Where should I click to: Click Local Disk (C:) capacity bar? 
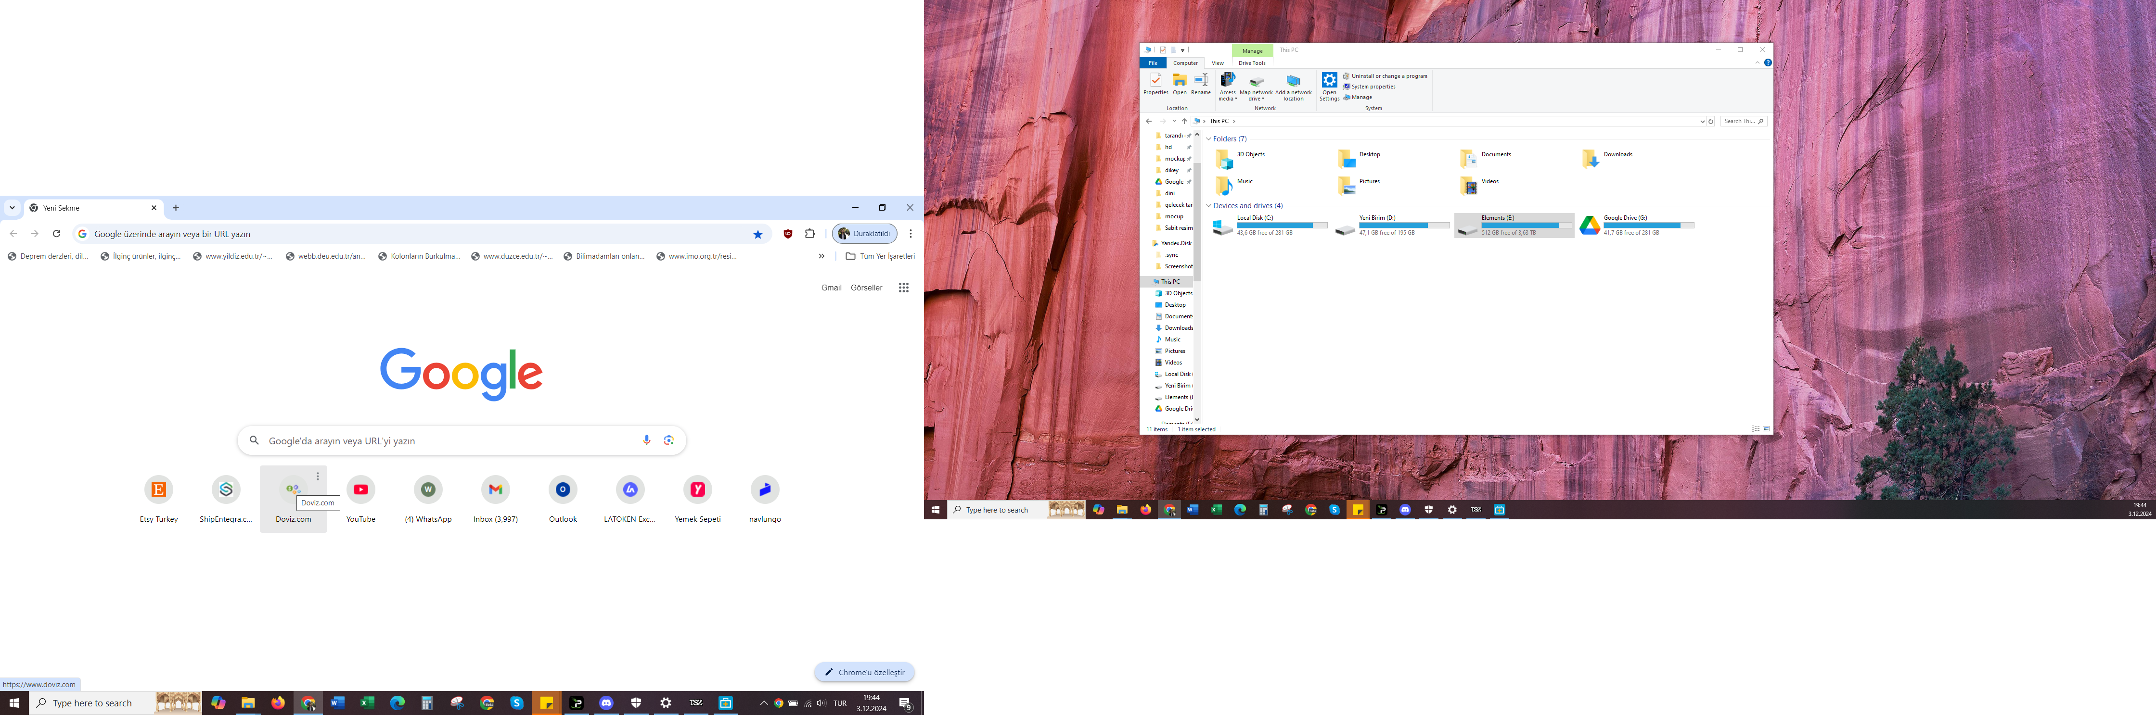click(1282, 225)
